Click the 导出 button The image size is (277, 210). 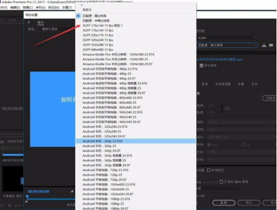point(249,203)
